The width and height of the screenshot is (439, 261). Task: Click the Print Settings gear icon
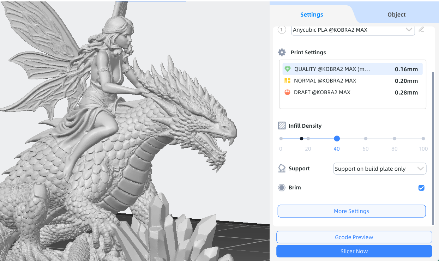(x=282, y=53)
